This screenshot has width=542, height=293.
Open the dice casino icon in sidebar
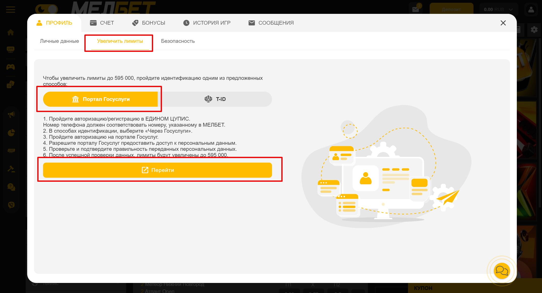click(11, 84)
